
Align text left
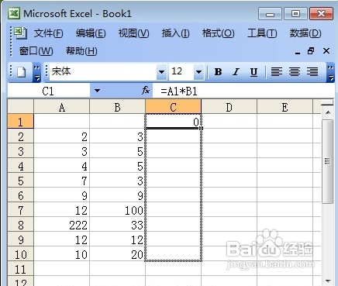(277, 72)
